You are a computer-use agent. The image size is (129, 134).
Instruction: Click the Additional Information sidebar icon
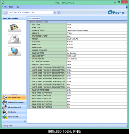point(4,102)
